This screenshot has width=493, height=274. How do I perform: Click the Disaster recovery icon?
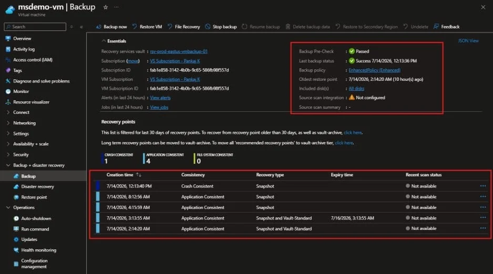(x=16, y=186)
